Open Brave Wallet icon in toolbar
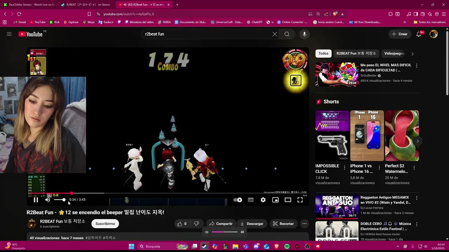Screen dimensions: 449x252 click(423, 14)
